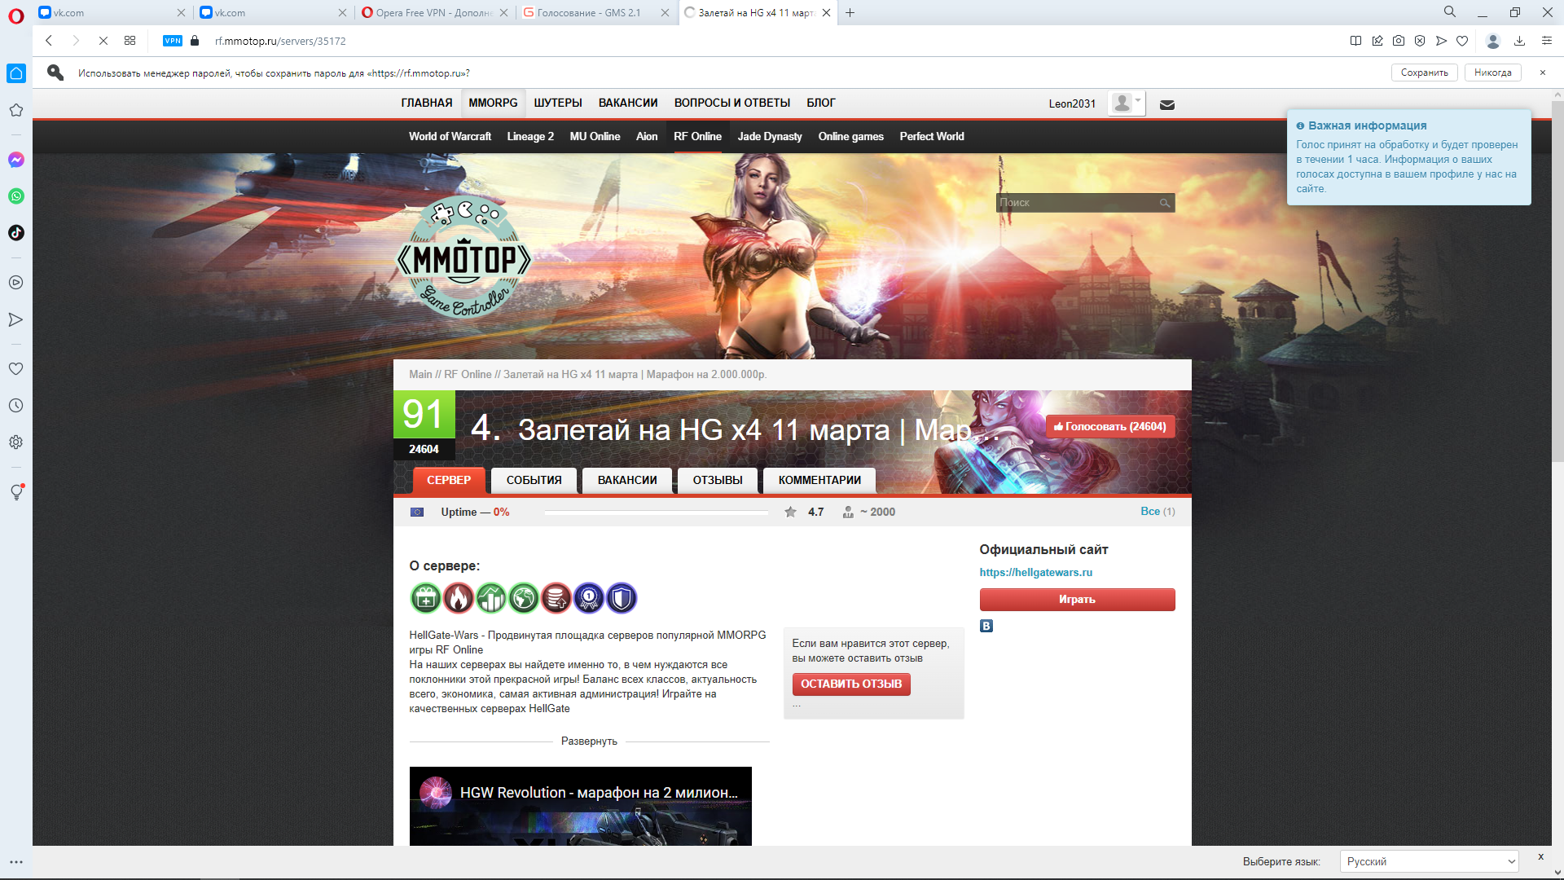The image size is (1564, 880).
Task: Select Perfect World category
Action: click(932, 137)
